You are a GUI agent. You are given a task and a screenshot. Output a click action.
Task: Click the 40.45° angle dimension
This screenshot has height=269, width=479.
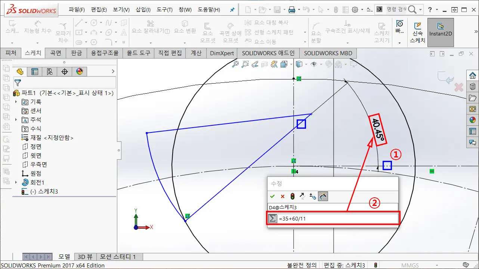coord(378,129)
